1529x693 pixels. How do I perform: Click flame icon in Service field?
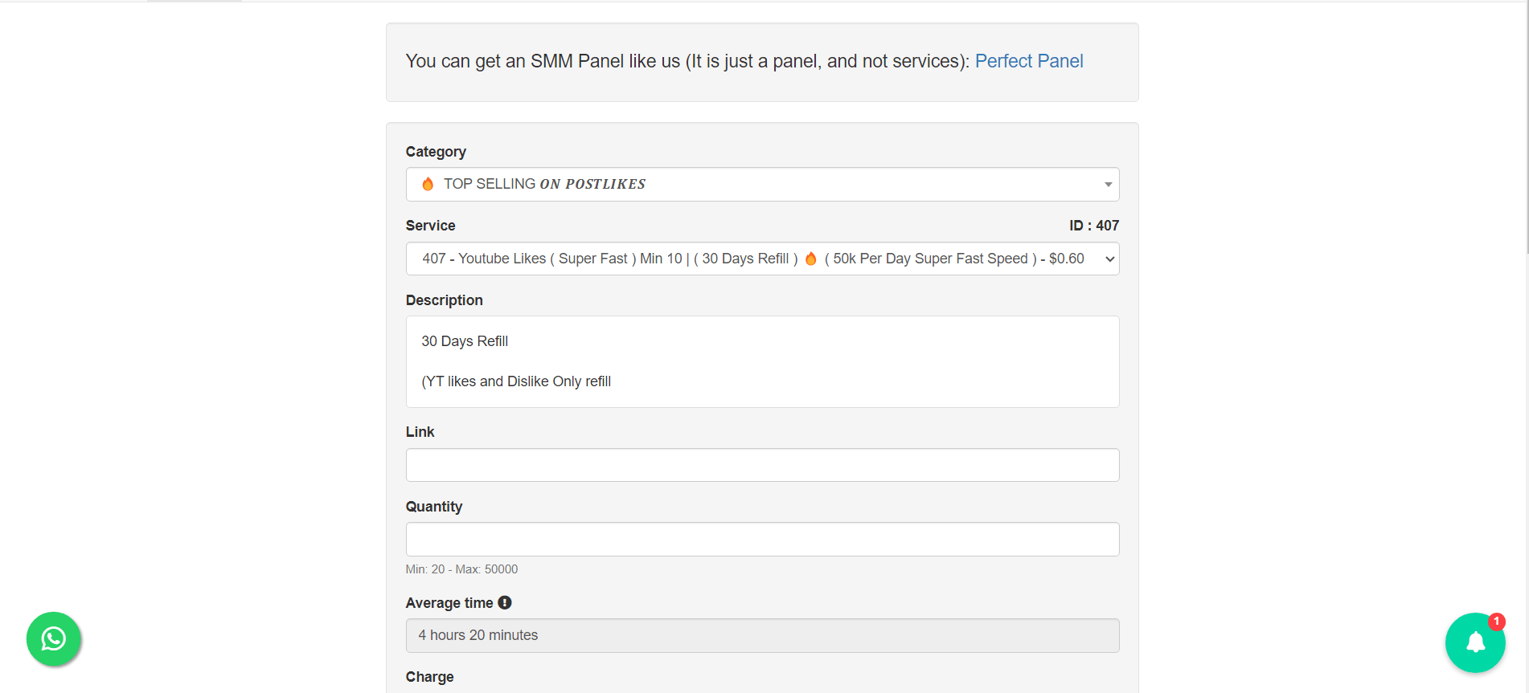(x=810, y=259)
